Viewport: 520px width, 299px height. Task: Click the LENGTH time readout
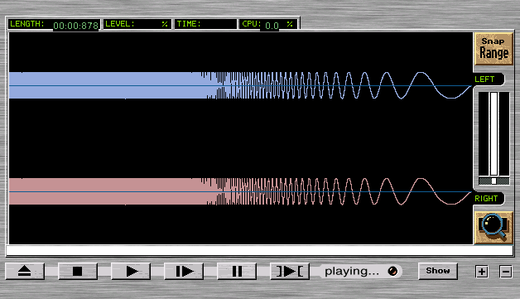pyautogui.click(x=76, y=26)
